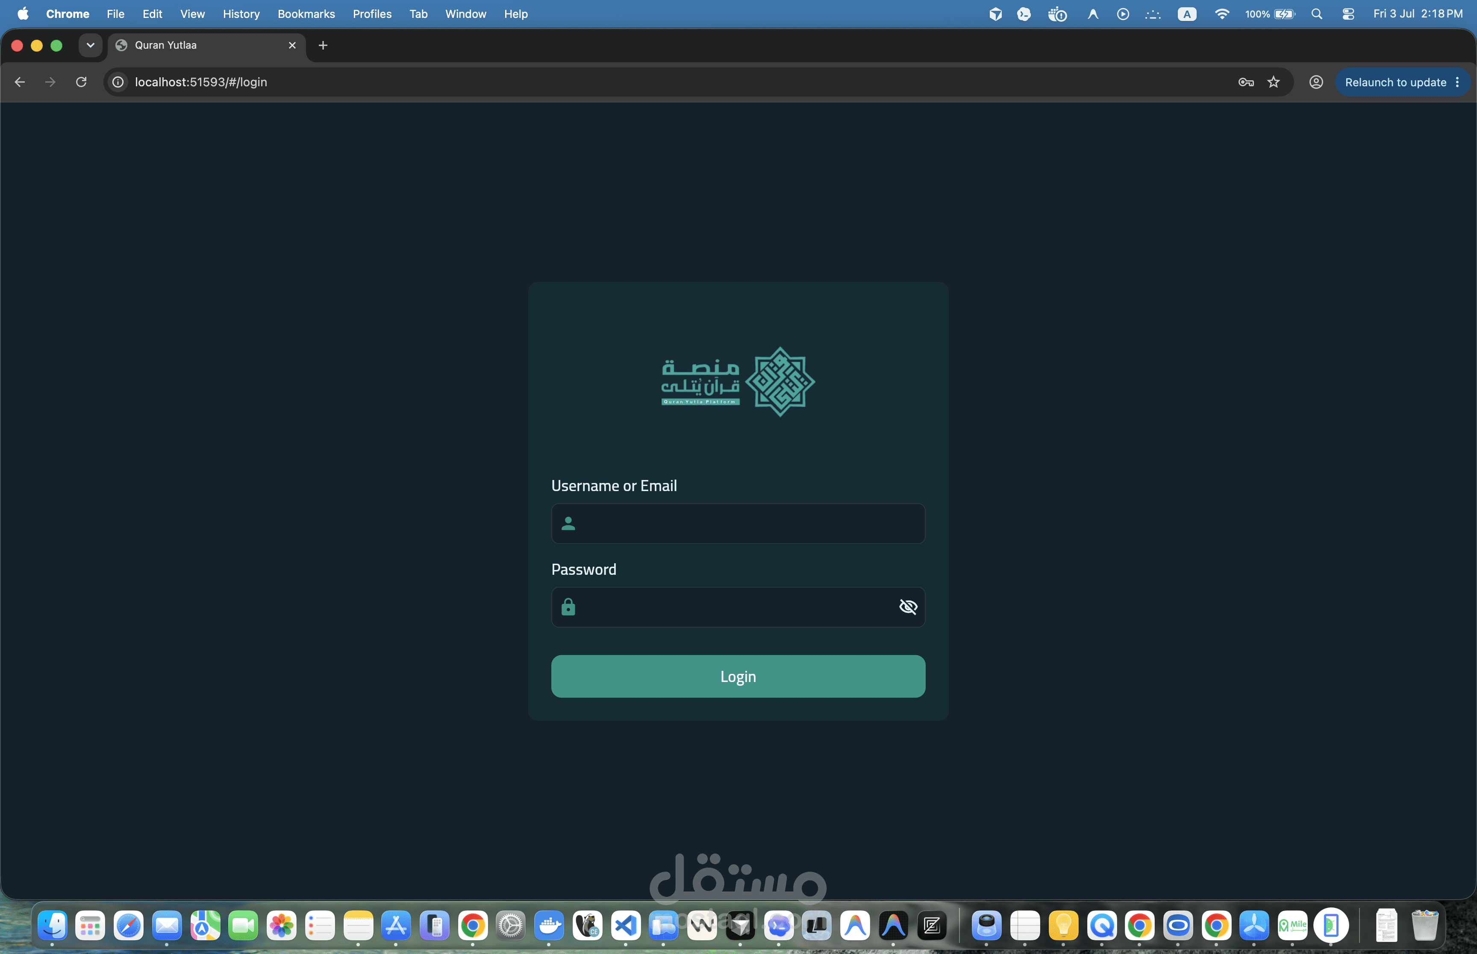Image resolution: width=1477 pixels, height=954 pixels.
Task: Reload the login page
Action: (x=81, y=82)
